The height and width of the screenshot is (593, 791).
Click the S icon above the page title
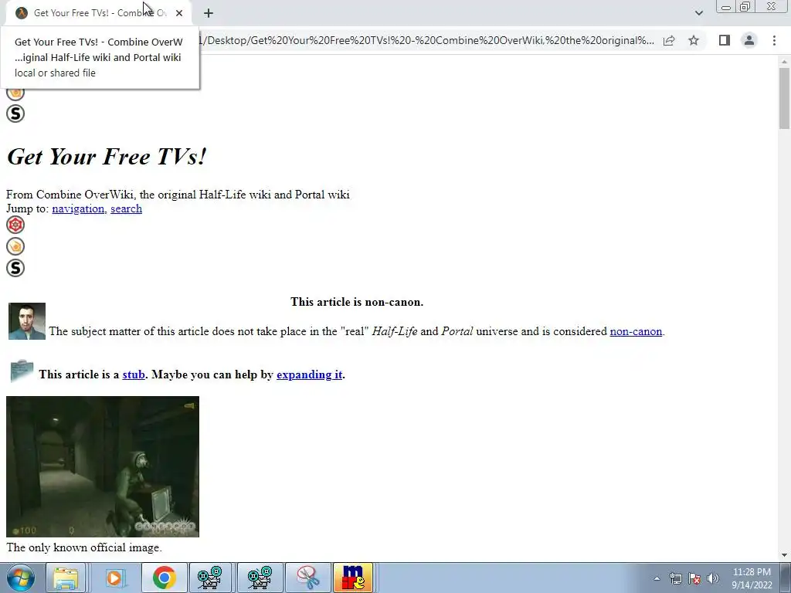pyautogui.click(x=15, y=114)
